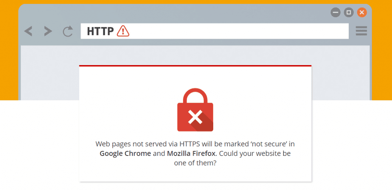Click the browser forward arrow
Image resolution: width=392 pixels, height=190 pixels.
click(48, 31)
